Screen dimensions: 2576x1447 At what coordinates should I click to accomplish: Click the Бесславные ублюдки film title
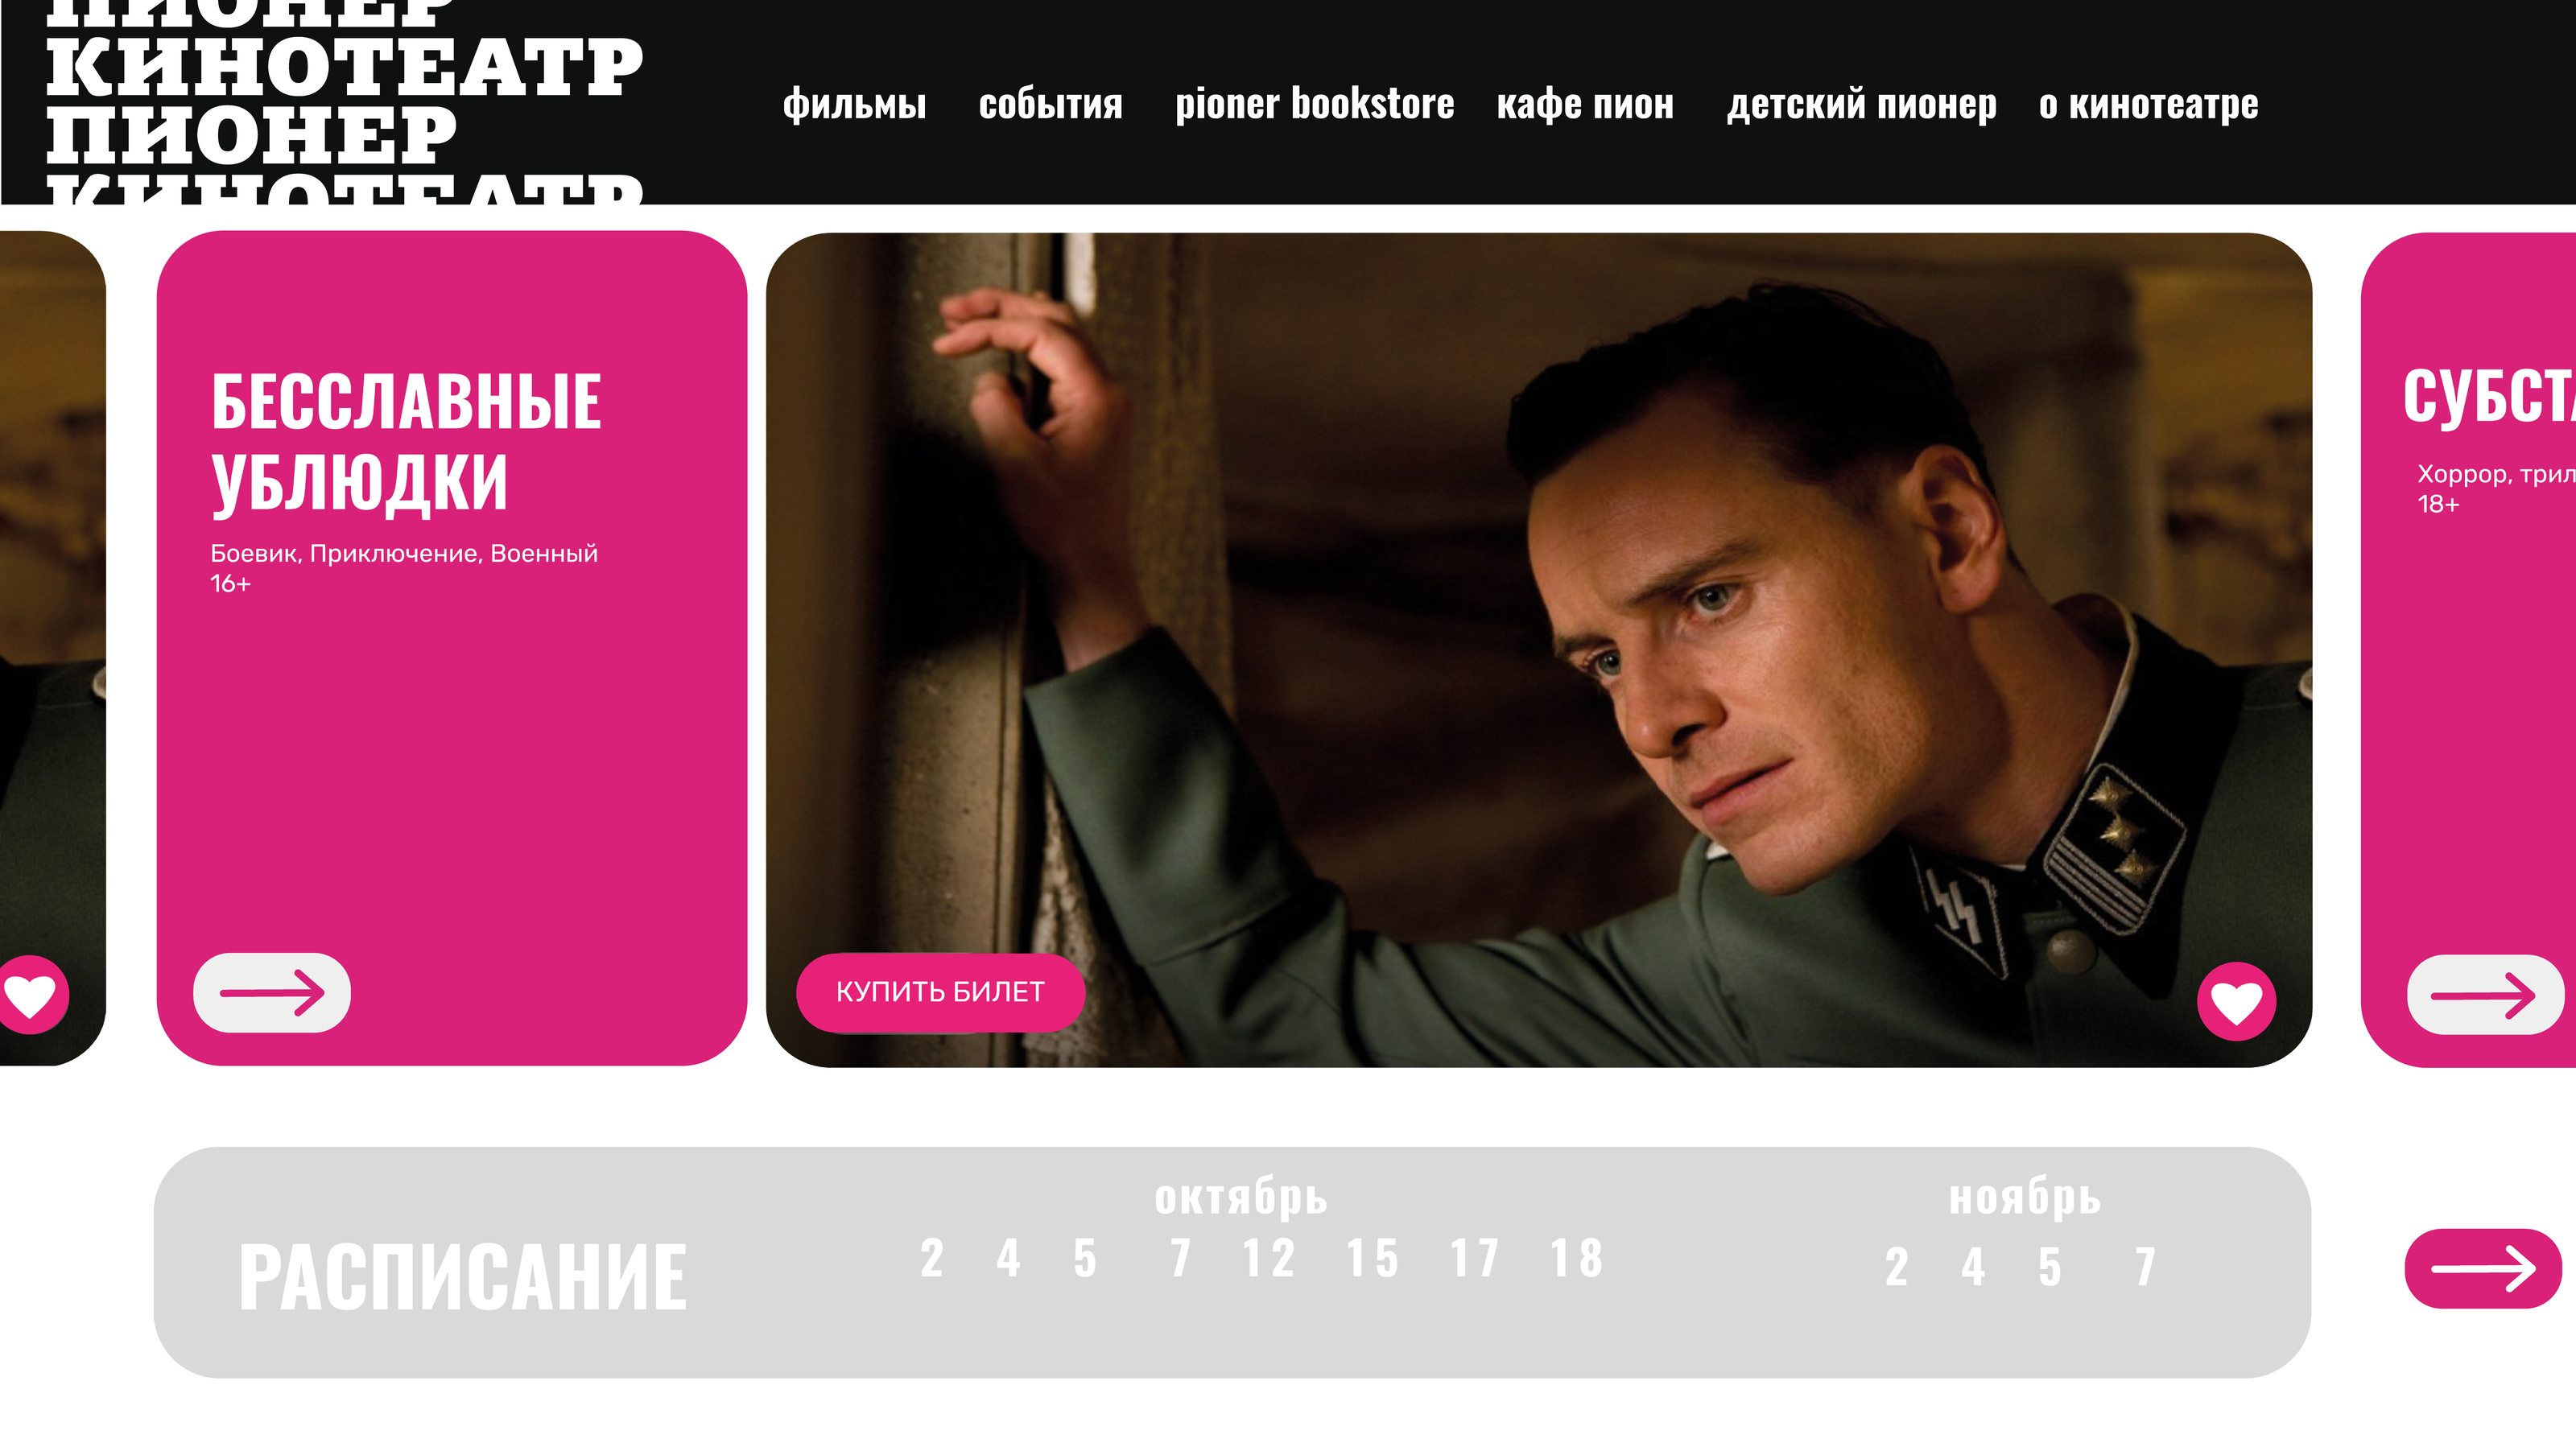point(406,442)
